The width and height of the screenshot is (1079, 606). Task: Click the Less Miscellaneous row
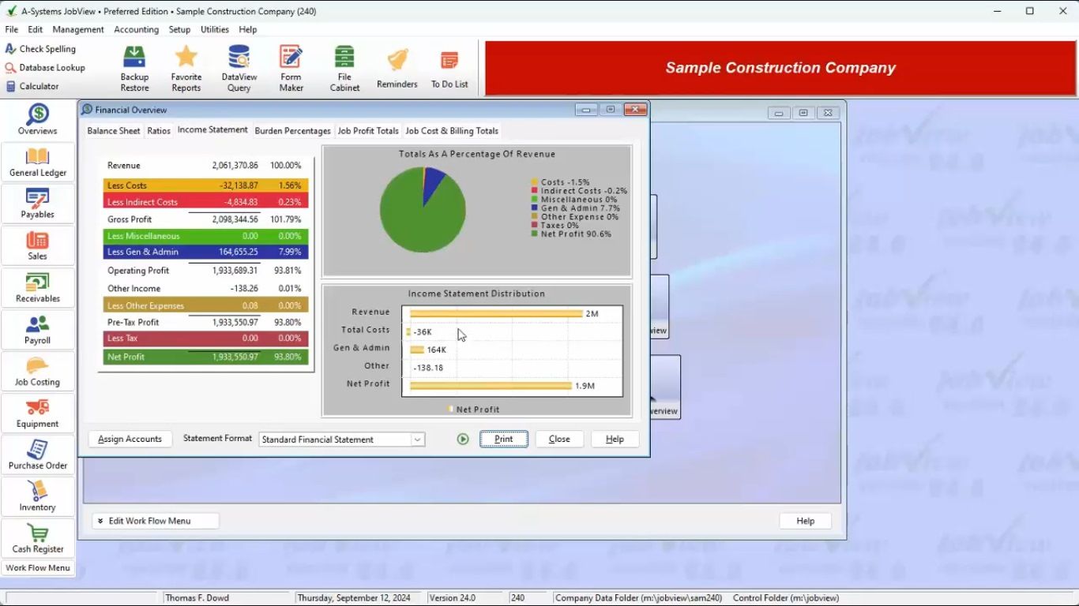205,236
